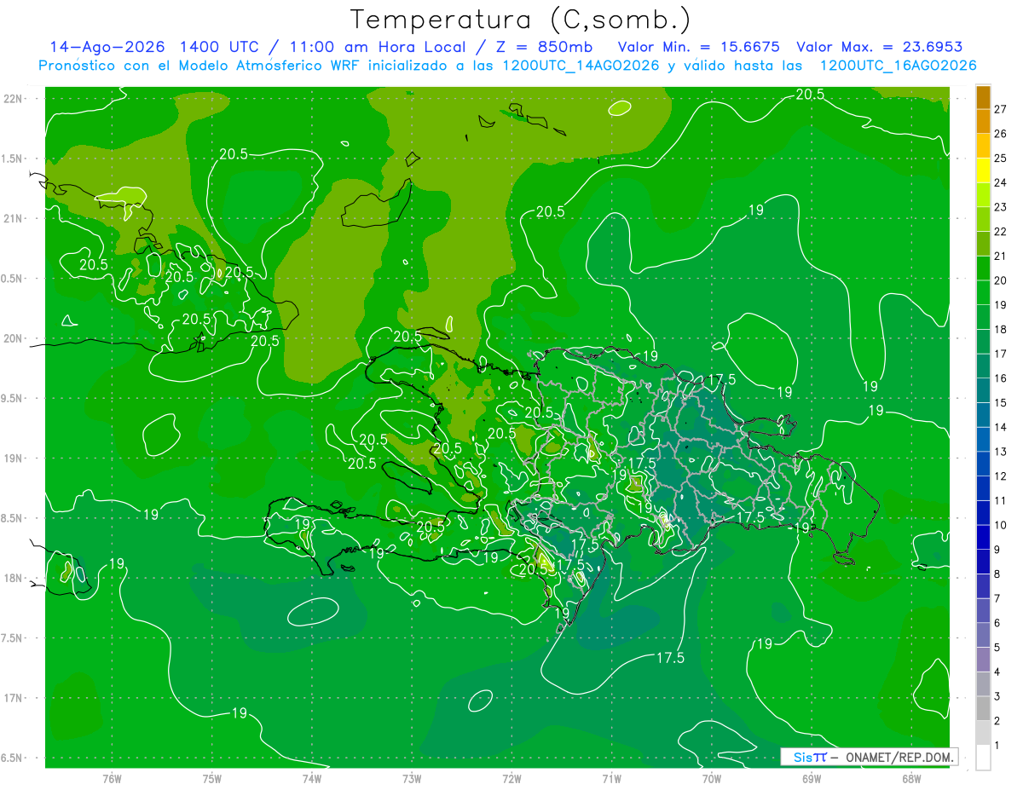The width and height of the screenshot is (1023, 790).
Task: Click the "71W" longitude axis label
Action: [x=611, y=778]
